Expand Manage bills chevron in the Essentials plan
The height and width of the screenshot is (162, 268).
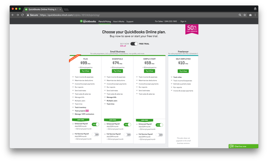(105, 97)
